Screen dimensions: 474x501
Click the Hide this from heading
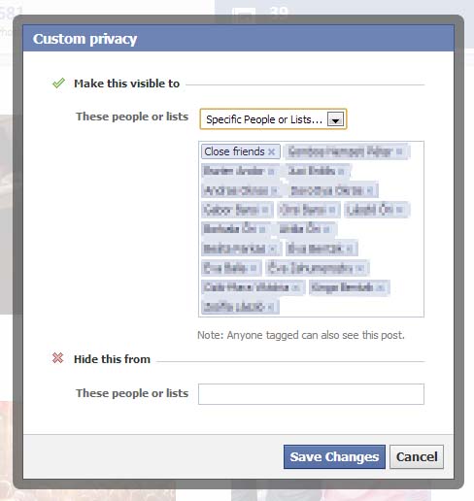click(112, 359)
